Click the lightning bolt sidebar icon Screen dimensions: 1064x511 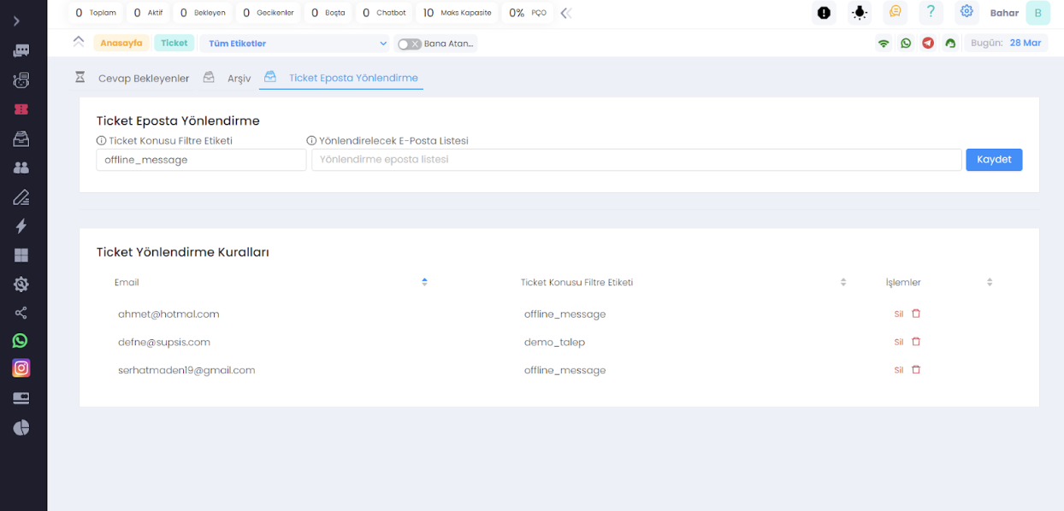coord(21,226)
